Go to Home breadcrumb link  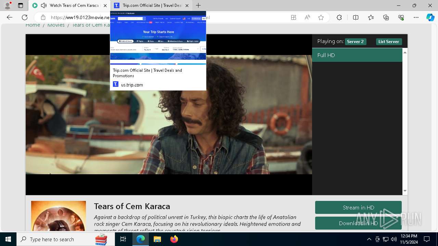click(33, 25)
